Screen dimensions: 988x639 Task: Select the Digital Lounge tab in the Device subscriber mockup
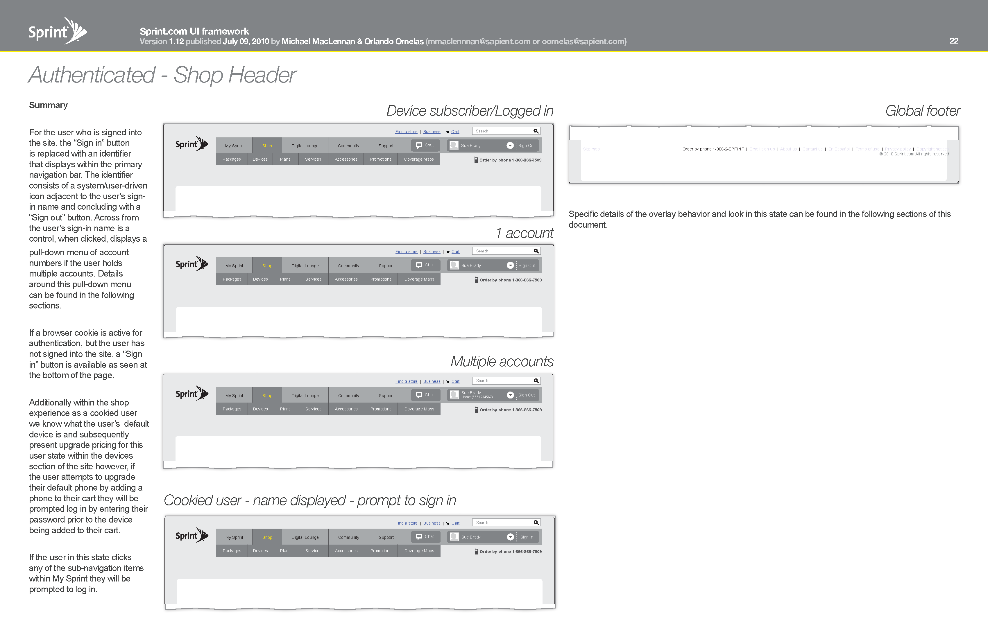click(305, 146)
